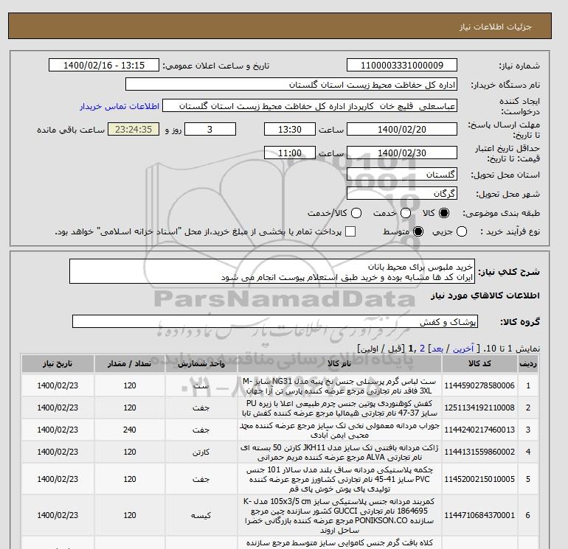The width and height of the screenshot is (568, 549).
Task: Click item code 1144240217460013
Action: 479,430
